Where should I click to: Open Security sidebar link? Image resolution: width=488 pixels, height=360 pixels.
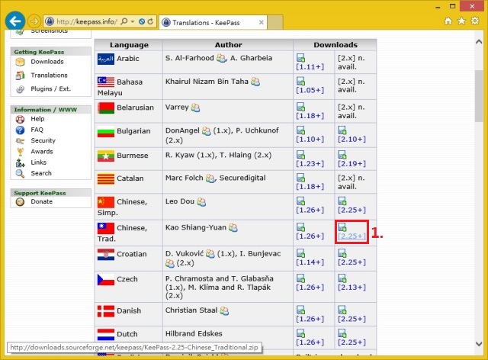[x=43, y=140]
